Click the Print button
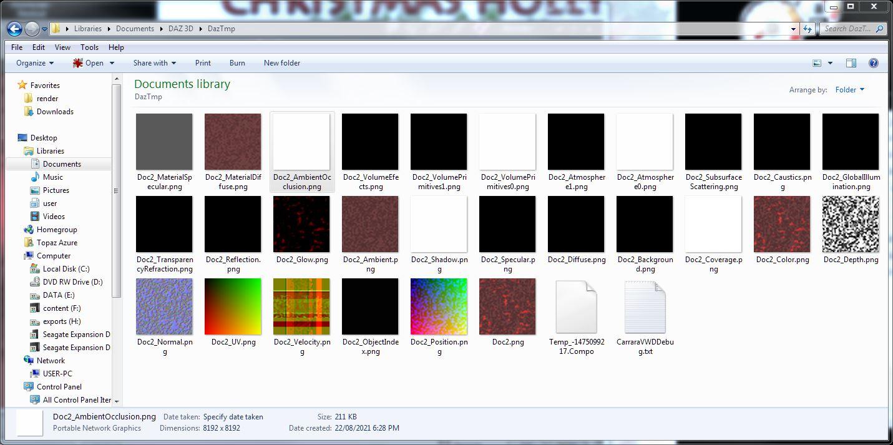 click(203, 63)
